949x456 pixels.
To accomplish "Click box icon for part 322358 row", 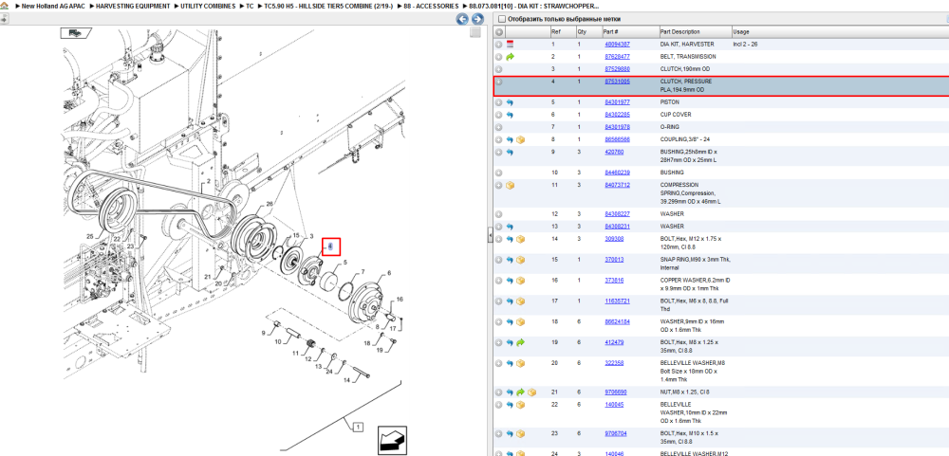I will coord(520,363).
